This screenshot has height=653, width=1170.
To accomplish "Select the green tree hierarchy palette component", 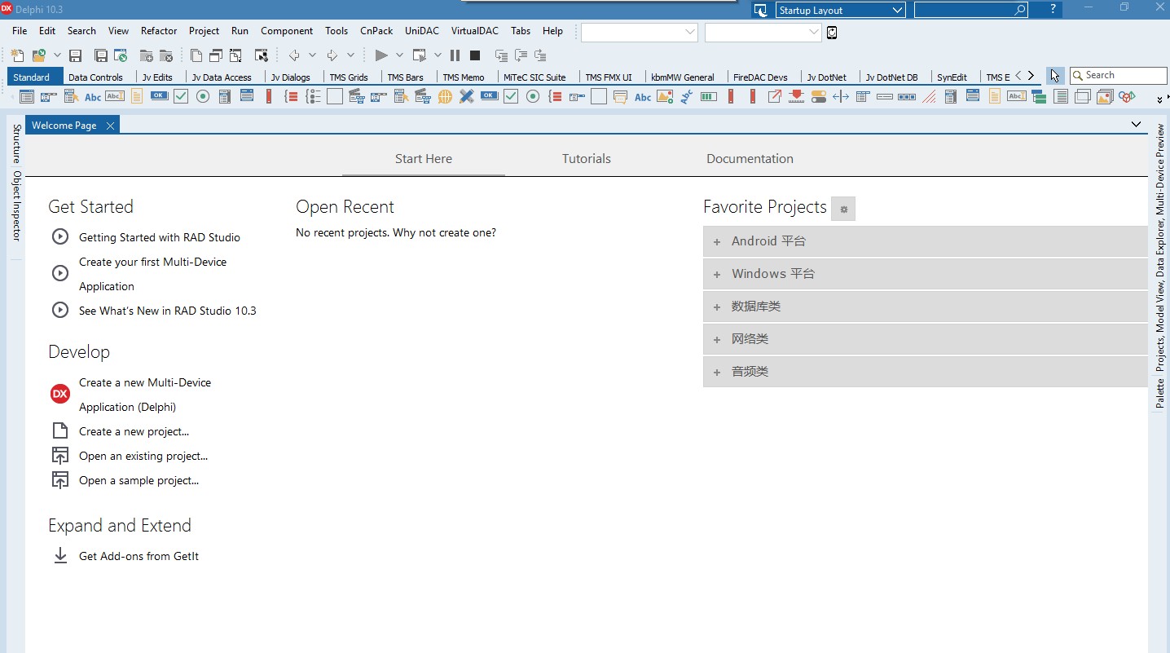I will point(1037,96).
